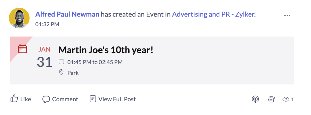Open Alfred Paul Newman's profile link
Image resolution: width=311 pixels, height=115 pixels.
tap(67, 14)
